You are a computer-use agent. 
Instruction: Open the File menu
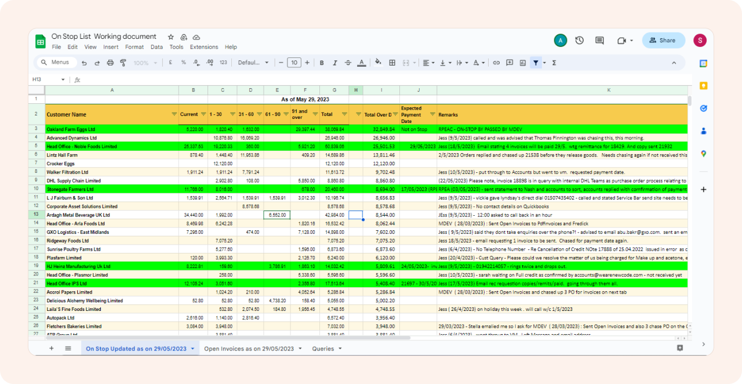(56, 47)
